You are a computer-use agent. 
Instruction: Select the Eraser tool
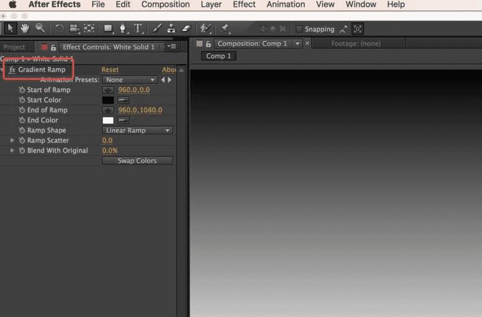point(186,29)
